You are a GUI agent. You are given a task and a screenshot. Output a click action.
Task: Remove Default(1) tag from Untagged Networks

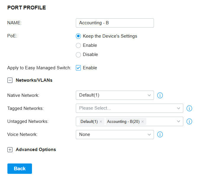[101, 121]
